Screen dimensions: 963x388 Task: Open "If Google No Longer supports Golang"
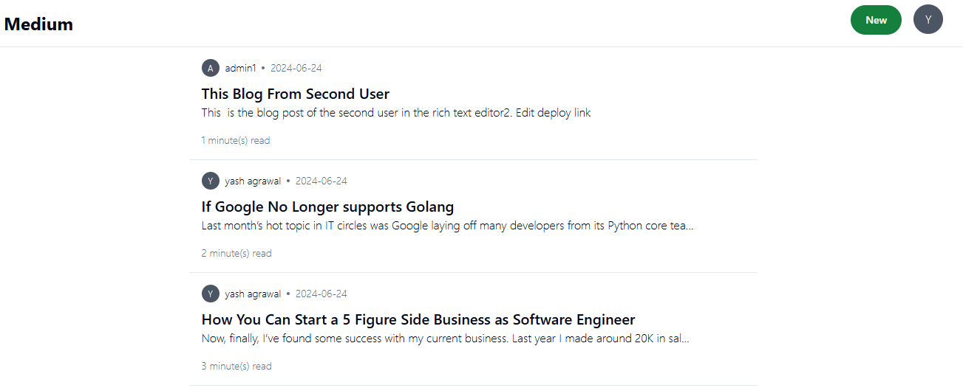click(327, 207)
